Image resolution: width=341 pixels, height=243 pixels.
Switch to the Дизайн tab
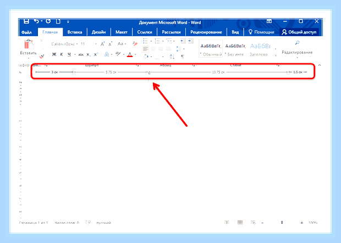[x=99, y=32]
